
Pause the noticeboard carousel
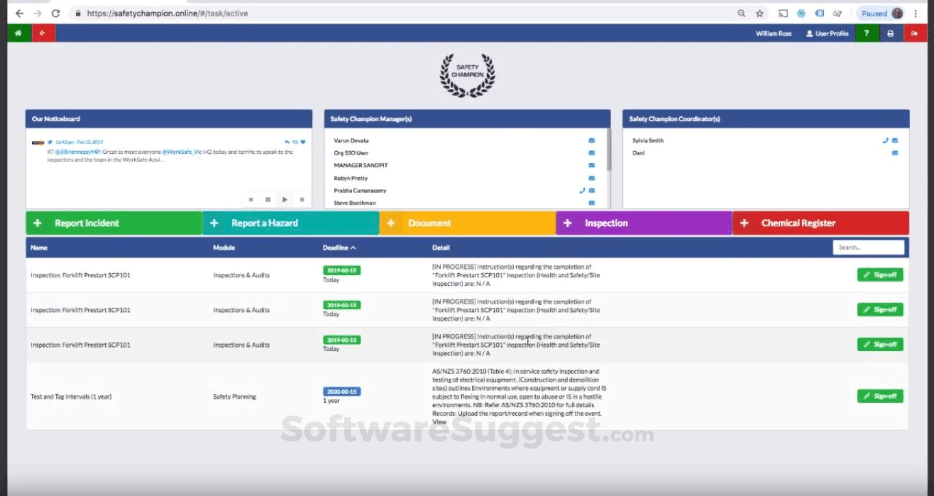click(x=267, y=199)
